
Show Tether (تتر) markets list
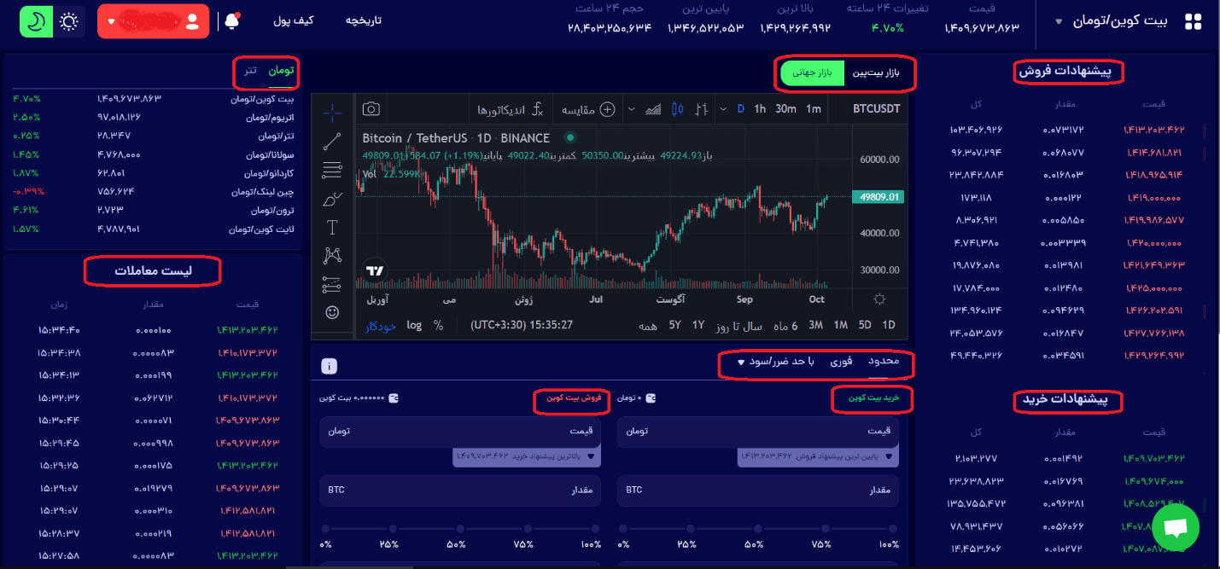[x=250, y=70]
